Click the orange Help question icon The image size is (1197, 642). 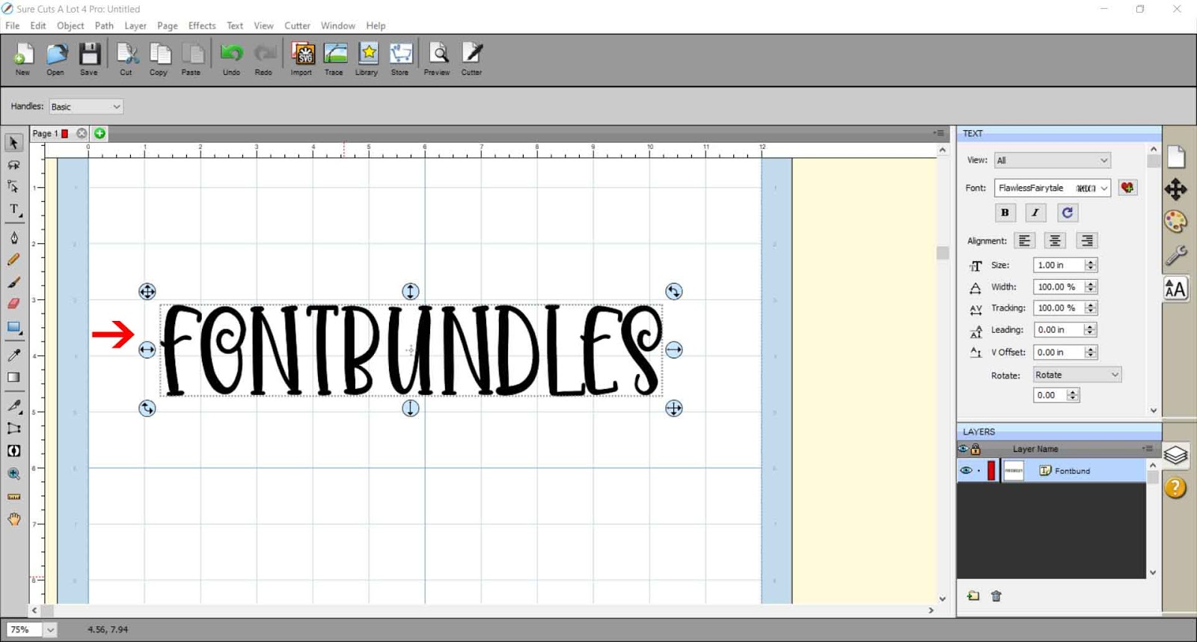(x=1175, y=488)
